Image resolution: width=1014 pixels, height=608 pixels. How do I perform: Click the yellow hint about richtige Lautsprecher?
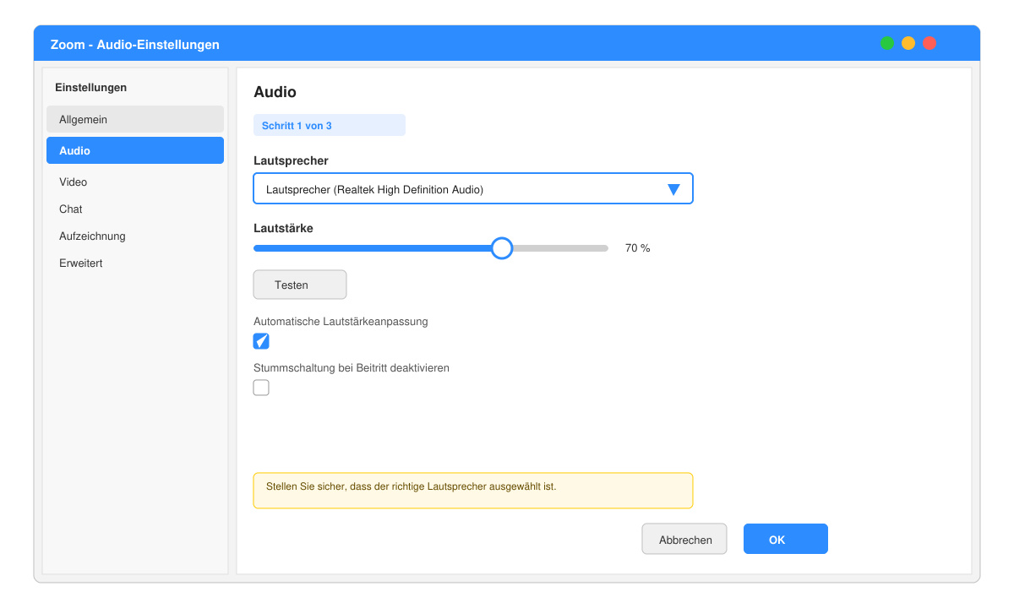[473, 491]
